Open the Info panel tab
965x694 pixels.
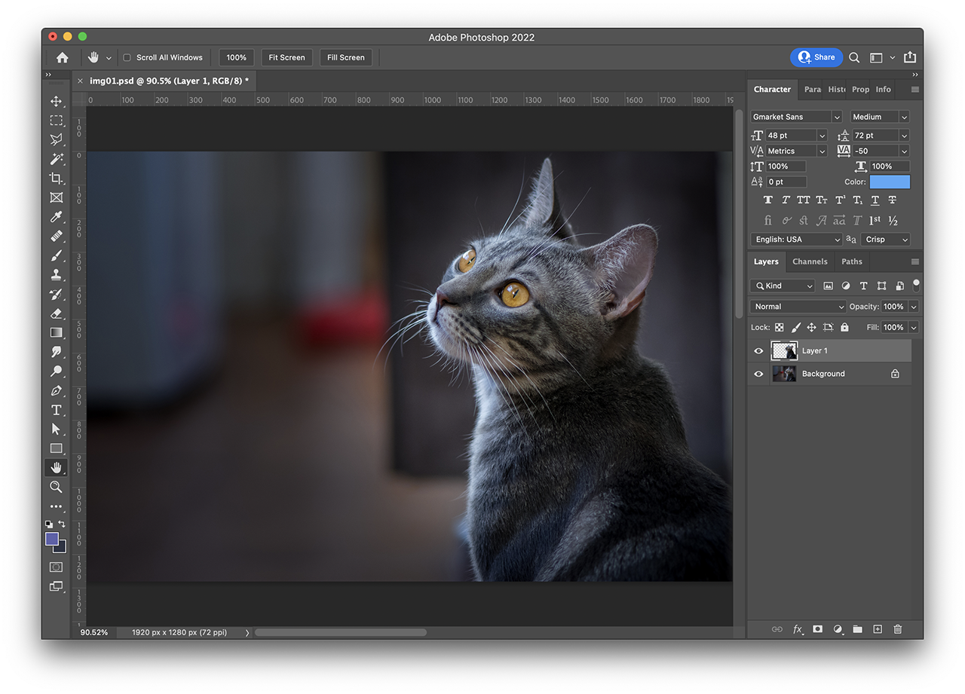(884, 90)
